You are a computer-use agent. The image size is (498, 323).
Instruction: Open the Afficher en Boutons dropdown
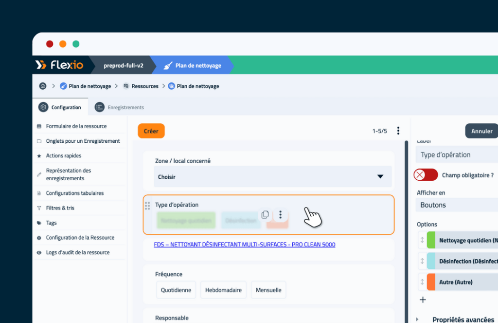[x=457, y=205]
